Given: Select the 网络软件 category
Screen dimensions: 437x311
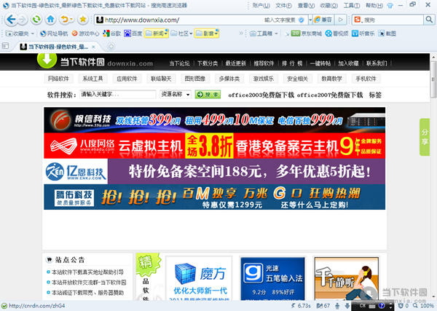Looking at the screenshot, I should click(x=58, y=79).
